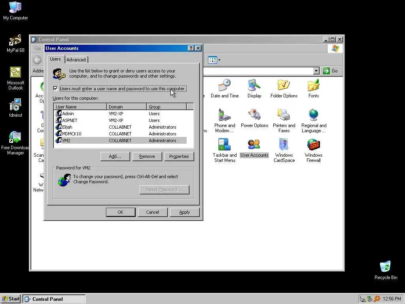This screenshot has width=405, height=304.
Task: Open Date and Time control panel icon
Action: (225, 88)
